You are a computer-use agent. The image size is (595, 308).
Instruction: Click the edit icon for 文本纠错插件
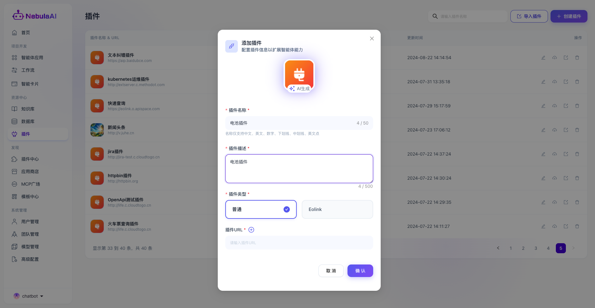tap(543, 58)
